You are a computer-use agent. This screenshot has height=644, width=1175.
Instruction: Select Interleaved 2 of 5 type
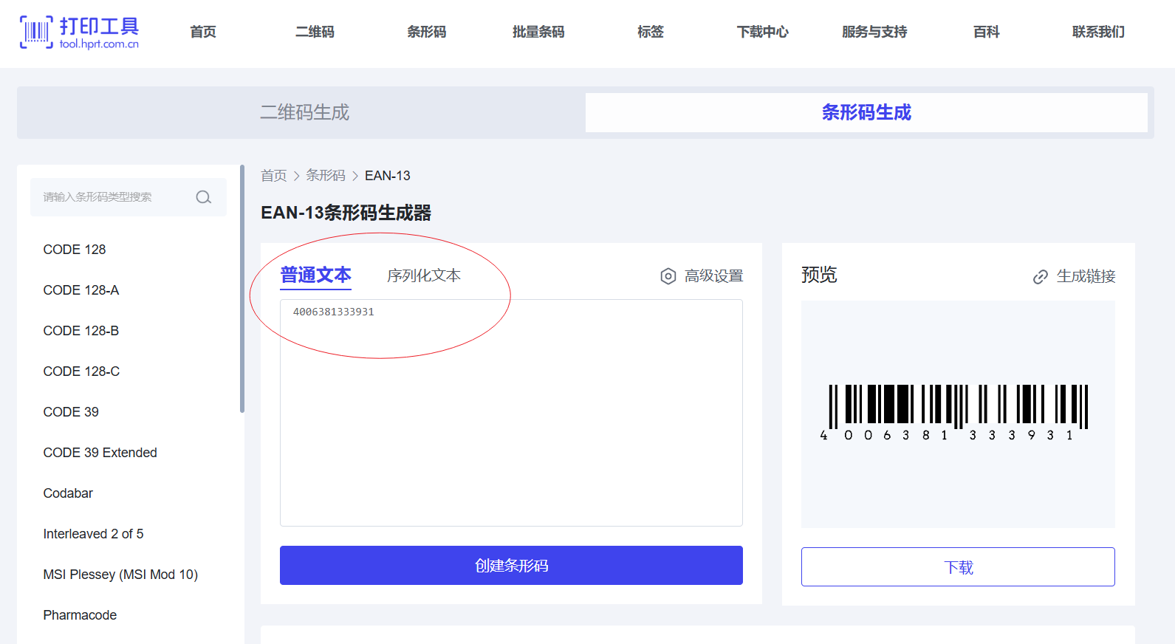94,534
